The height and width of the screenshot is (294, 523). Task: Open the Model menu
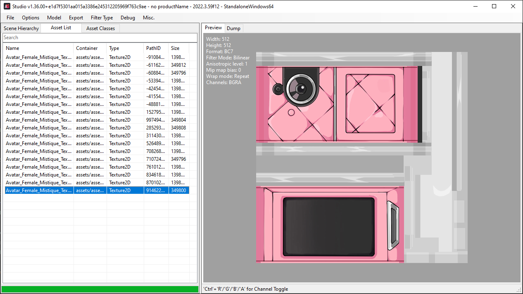click(54, 18)
